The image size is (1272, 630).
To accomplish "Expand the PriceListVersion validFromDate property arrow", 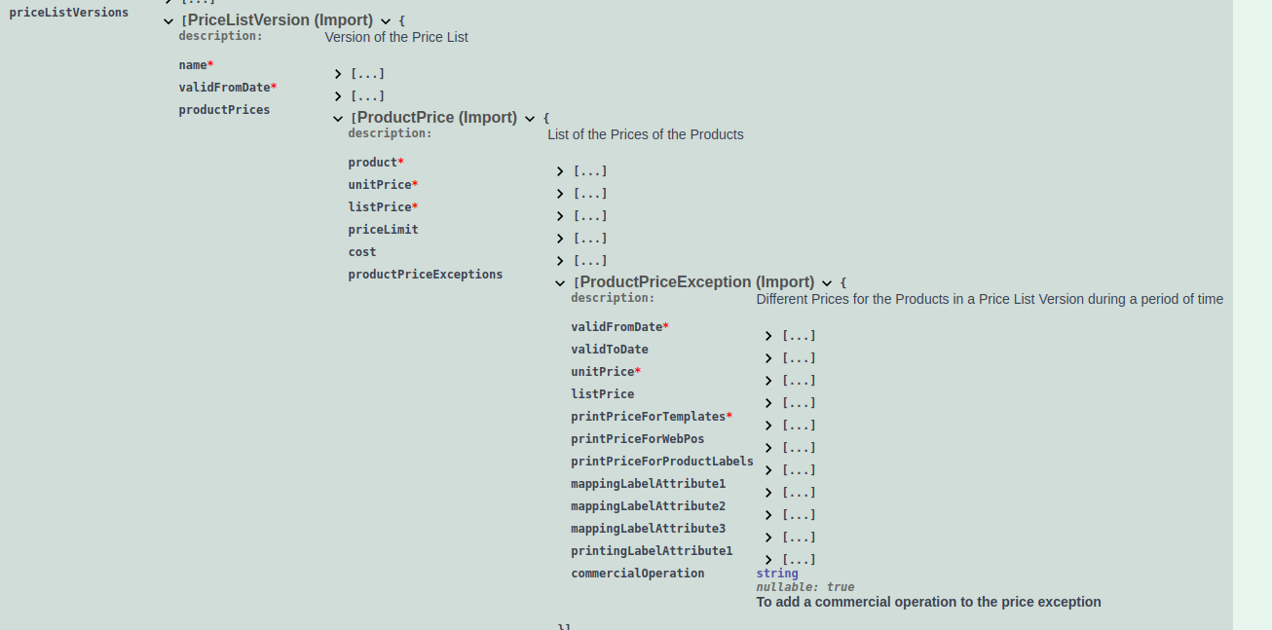I will coord(338,96).
